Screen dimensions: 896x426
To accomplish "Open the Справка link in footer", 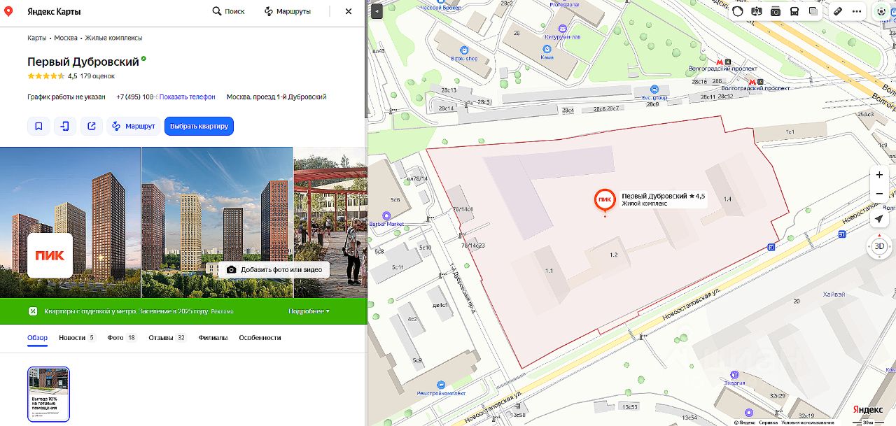I will [769, 423].
